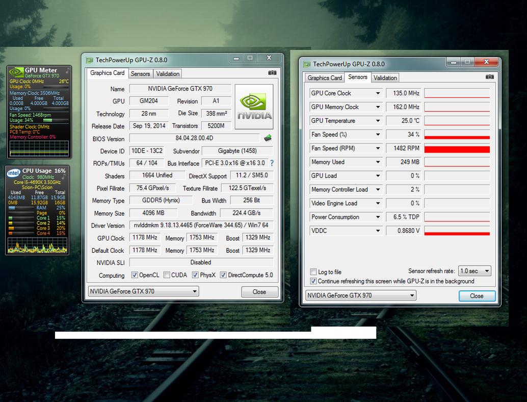Open the Validation tab in the right window
The image size is (527, 402).
(385, 78)
